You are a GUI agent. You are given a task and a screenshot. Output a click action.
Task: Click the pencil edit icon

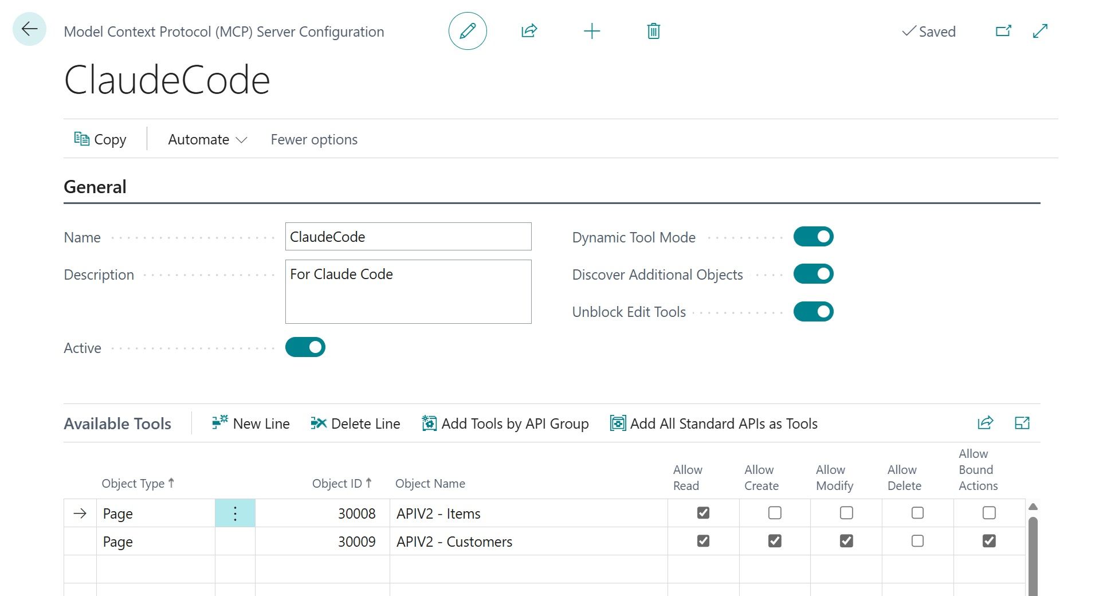468,31
